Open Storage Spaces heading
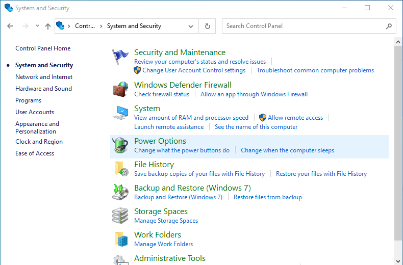Image resolution: width=403 pixels, height=265 pixels. click(161, 211)
